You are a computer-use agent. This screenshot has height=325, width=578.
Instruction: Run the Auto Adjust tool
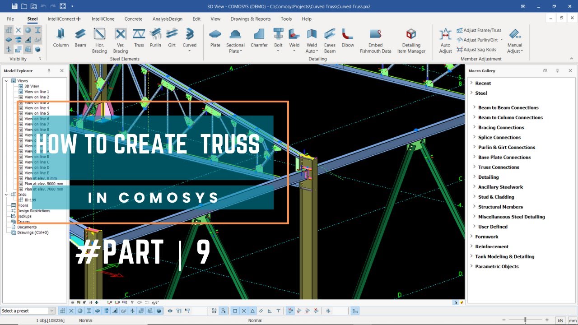(446, 41)
